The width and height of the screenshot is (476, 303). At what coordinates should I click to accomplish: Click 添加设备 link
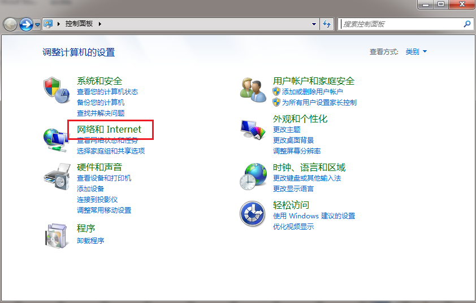[90, 189]
